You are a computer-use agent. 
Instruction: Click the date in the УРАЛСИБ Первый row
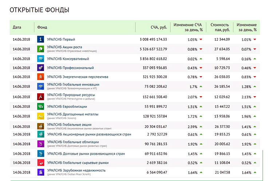click(x=21, y=39)
